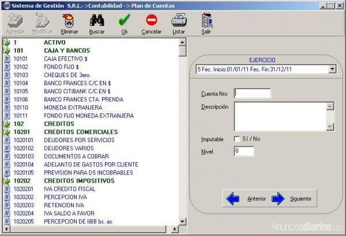The image size is (346, 236).
Task: Click the blue Siguiente right arrow
Action: tap(278, 199)
